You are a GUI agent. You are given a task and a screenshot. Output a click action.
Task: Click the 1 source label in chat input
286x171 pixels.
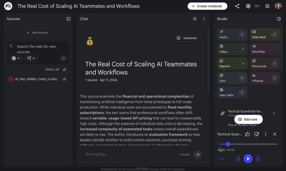click(x=184, y=154)
